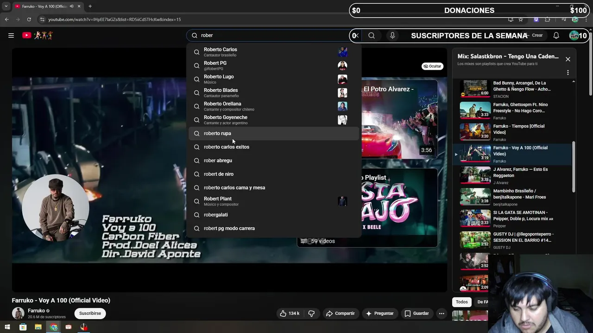The width and height of the screenshot is (593, 333).
Task: Pick the Roberto Orellana suggestion
Action: tap(274, 106)
